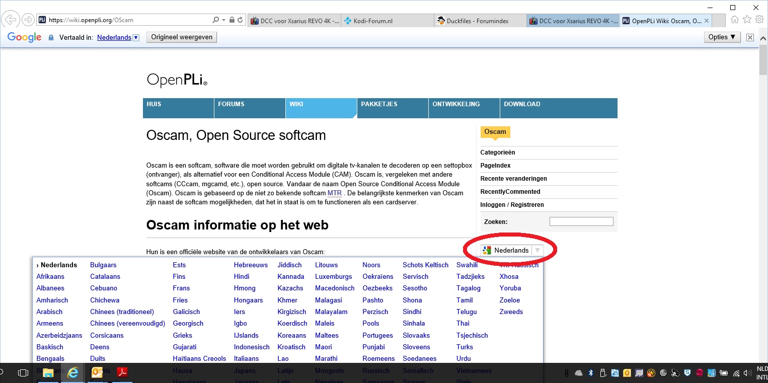Select Koreaans from the language list

(x=292, y=336)
